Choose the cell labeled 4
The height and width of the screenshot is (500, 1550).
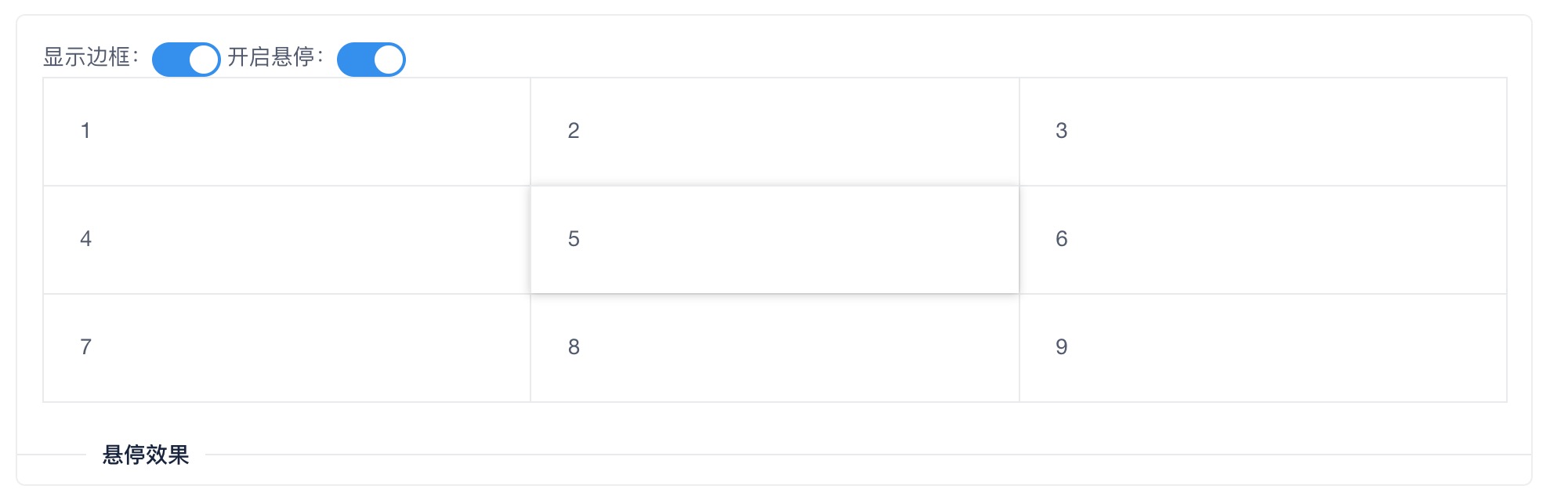[x=287, y=240]
